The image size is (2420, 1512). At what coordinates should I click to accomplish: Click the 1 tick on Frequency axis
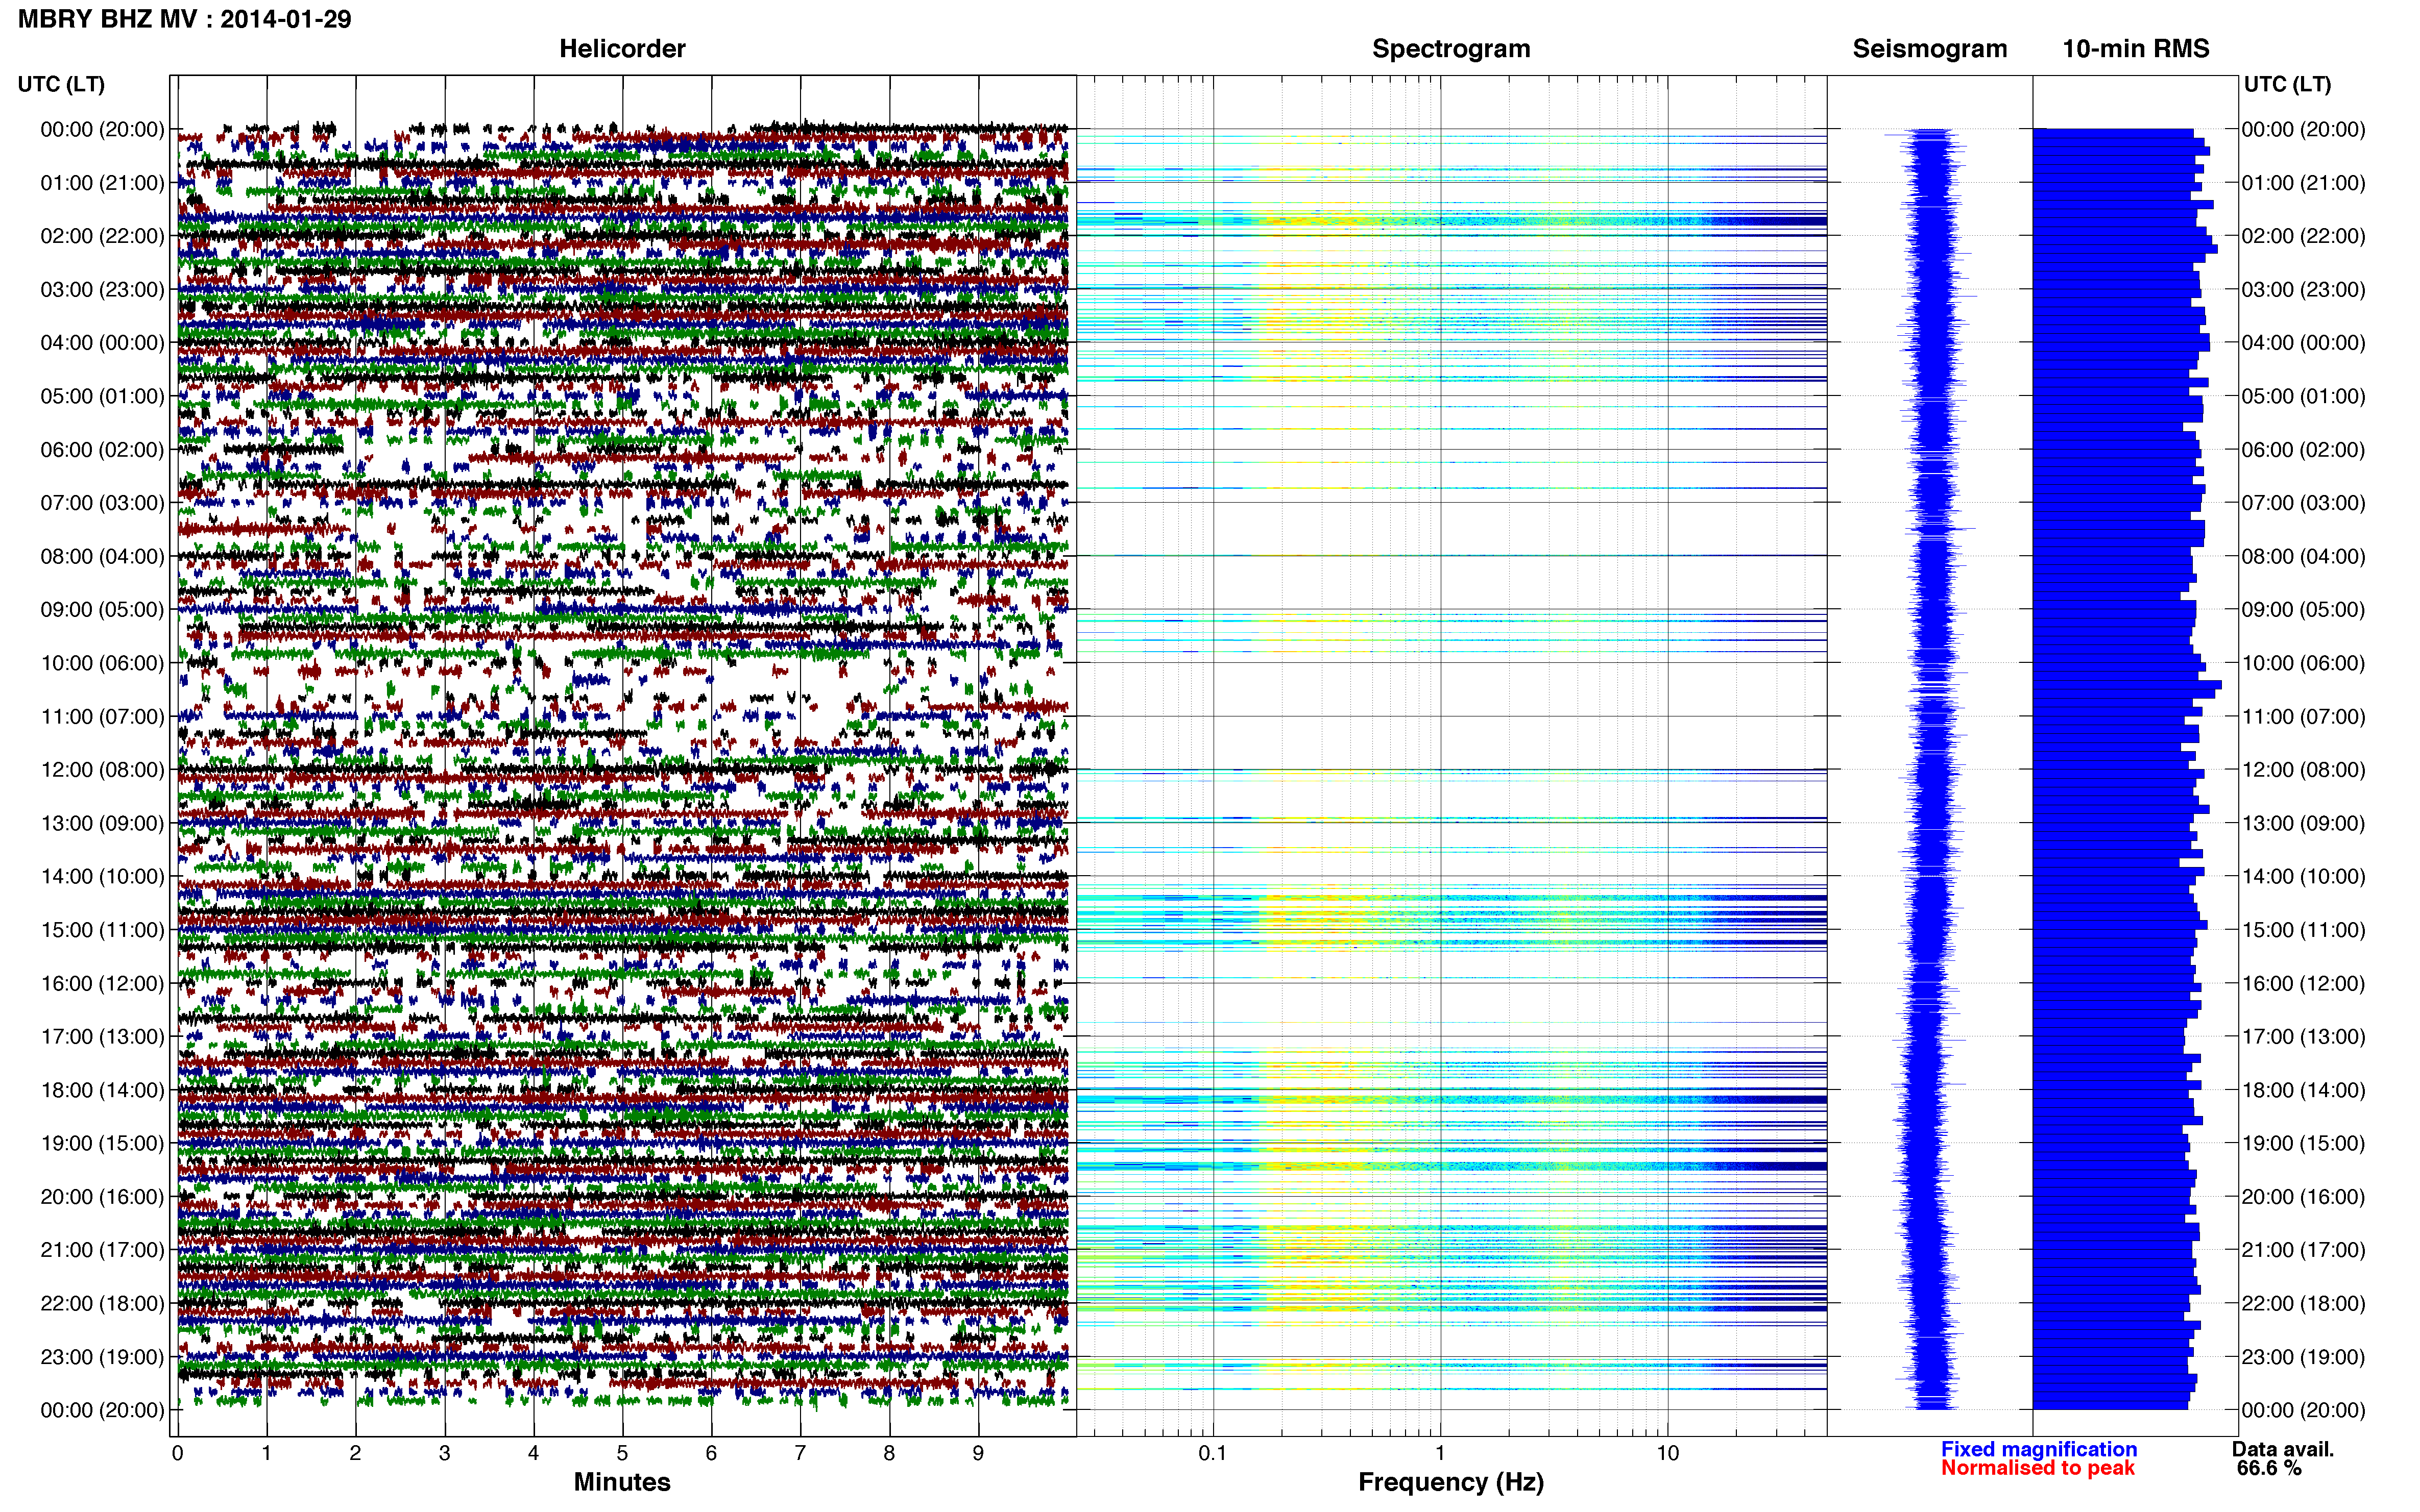pos(1440,1453)
